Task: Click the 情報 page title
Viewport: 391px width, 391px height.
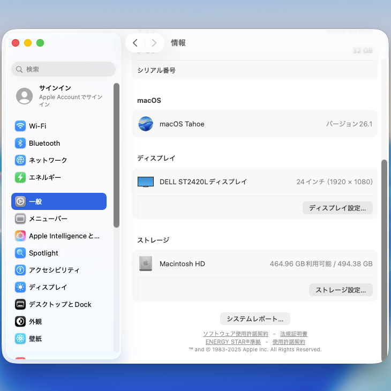Action: tap(178, 43)
